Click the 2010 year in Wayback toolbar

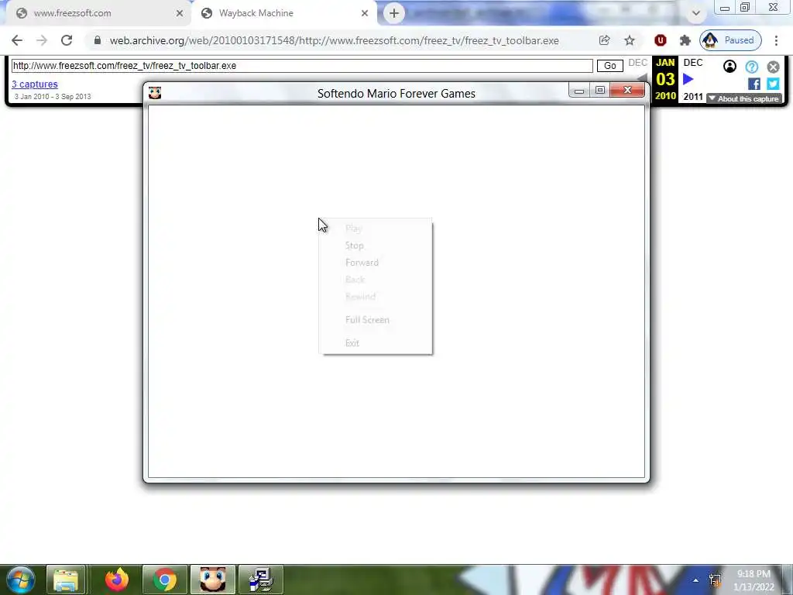pyautogui.click(x=665, y=95)
